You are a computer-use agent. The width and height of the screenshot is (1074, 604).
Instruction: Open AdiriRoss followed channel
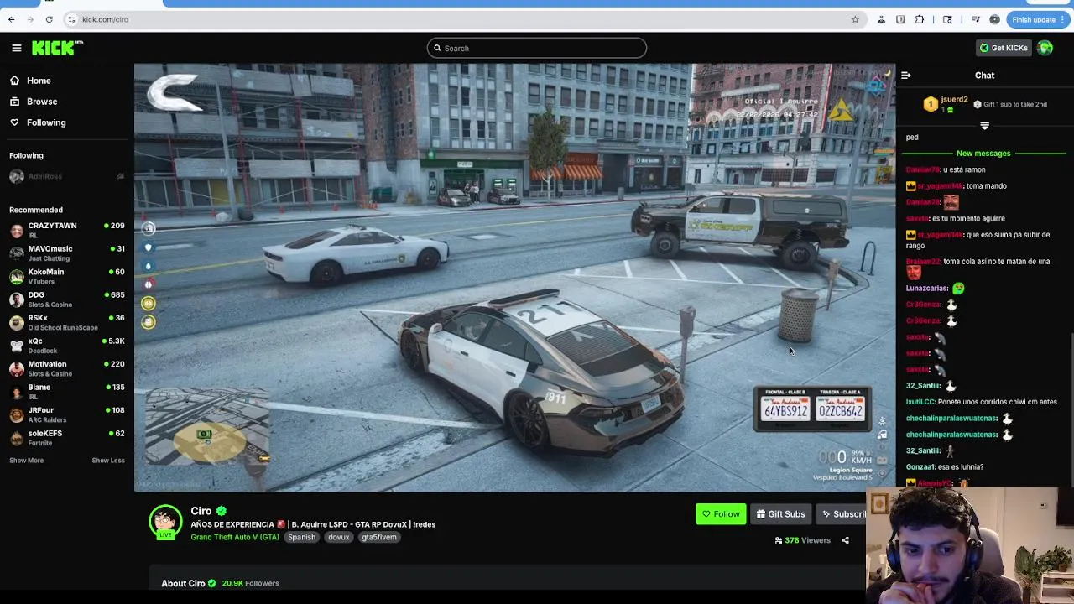pos(67,176)
